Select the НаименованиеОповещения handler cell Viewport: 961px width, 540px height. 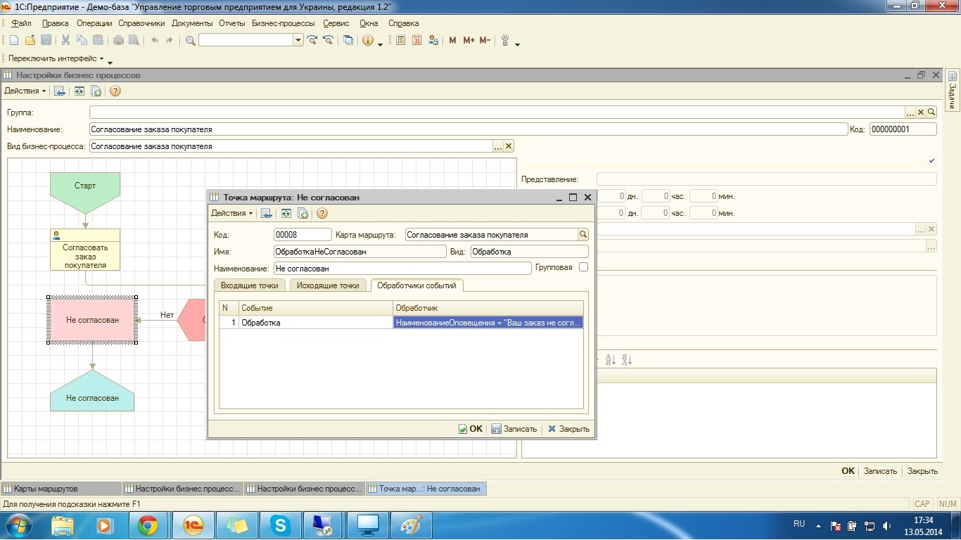click(488, 323)
